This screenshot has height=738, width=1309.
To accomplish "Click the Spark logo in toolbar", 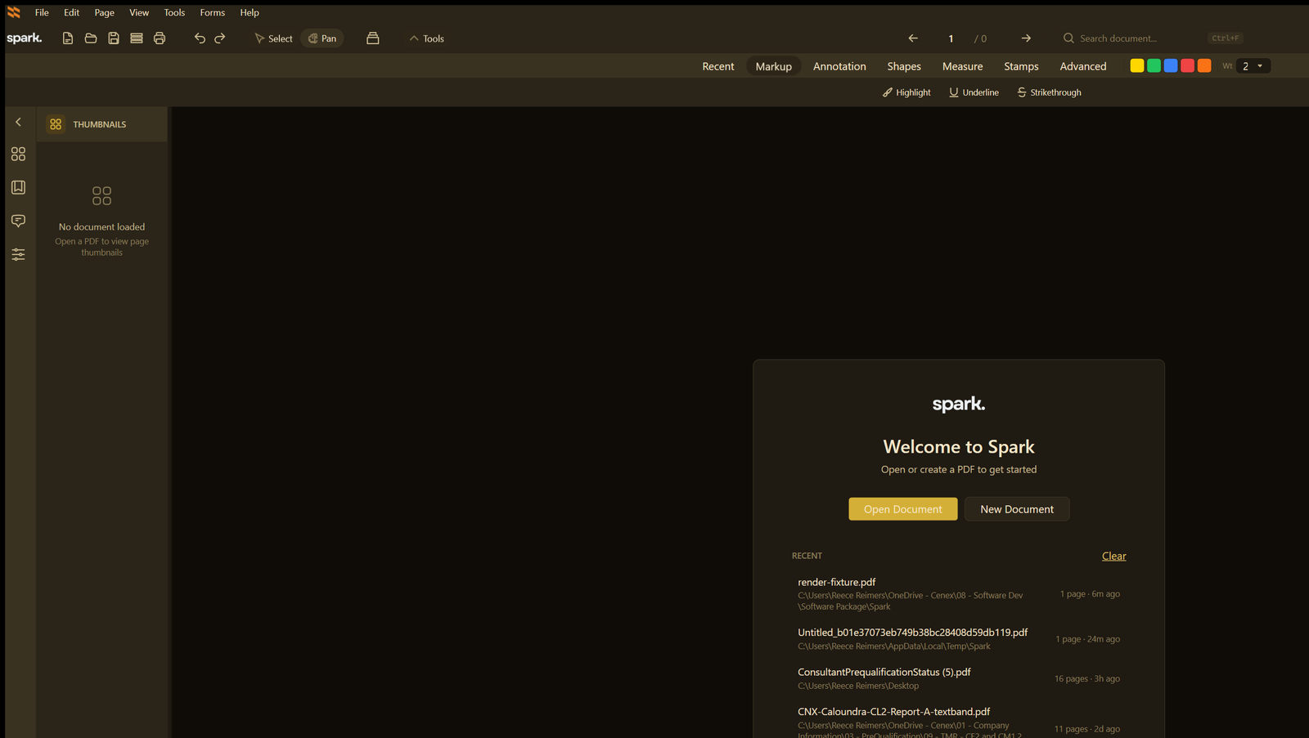I will 25,38.
